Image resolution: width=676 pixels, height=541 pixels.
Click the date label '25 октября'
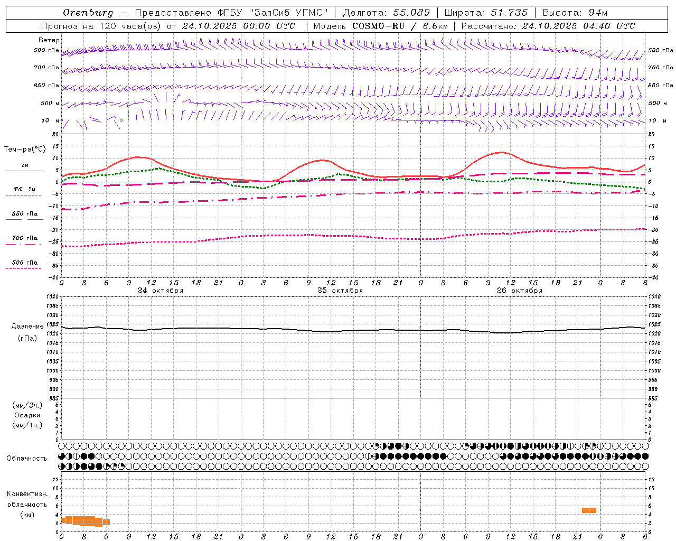point(340,291)
